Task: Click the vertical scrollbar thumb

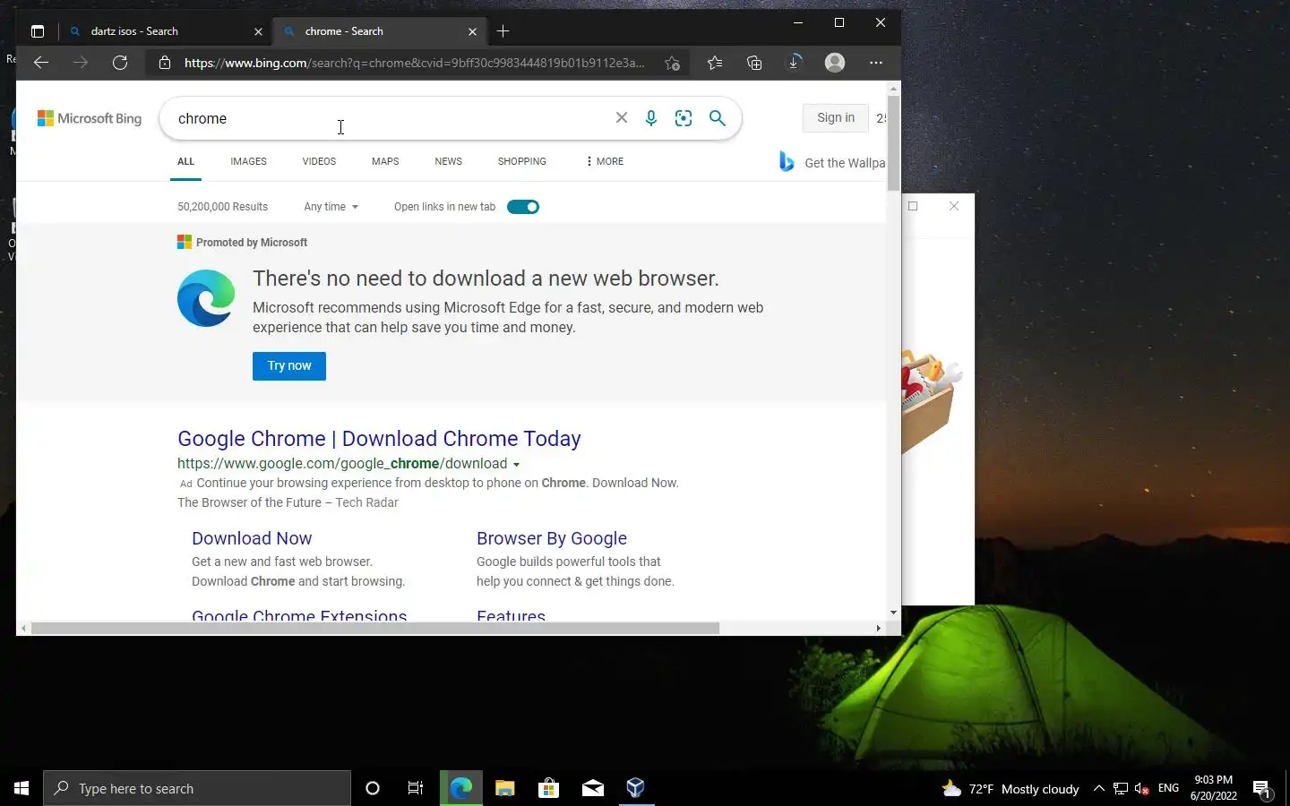Action: pyautogui.click(x=893, y=143)
